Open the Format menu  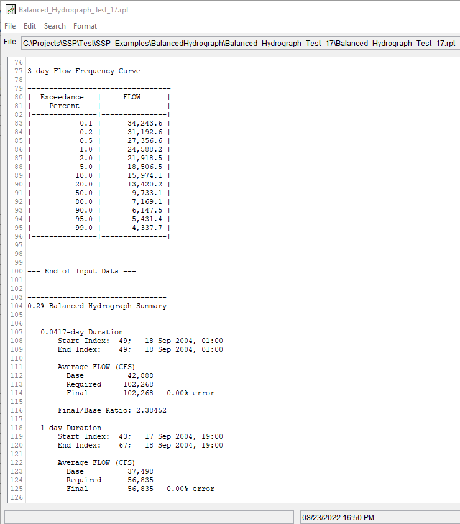click(85, 26)
